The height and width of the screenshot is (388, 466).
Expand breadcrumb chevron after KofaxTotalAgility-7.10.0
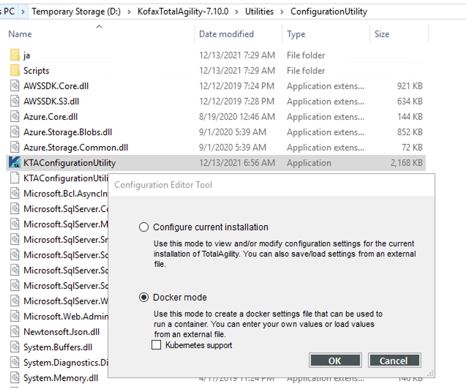237,12
